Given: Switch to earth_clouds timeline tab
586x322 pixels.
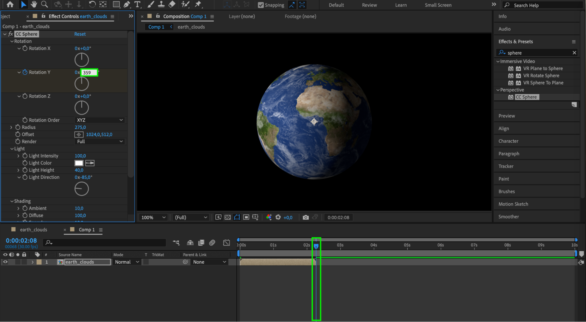Looking at the screenshot, I should [x=33, y=230].
